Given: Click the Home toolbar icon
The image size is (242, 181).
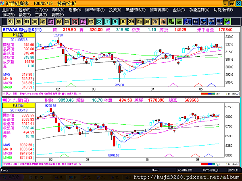Looking at the screenshot, I should [219, 22].
